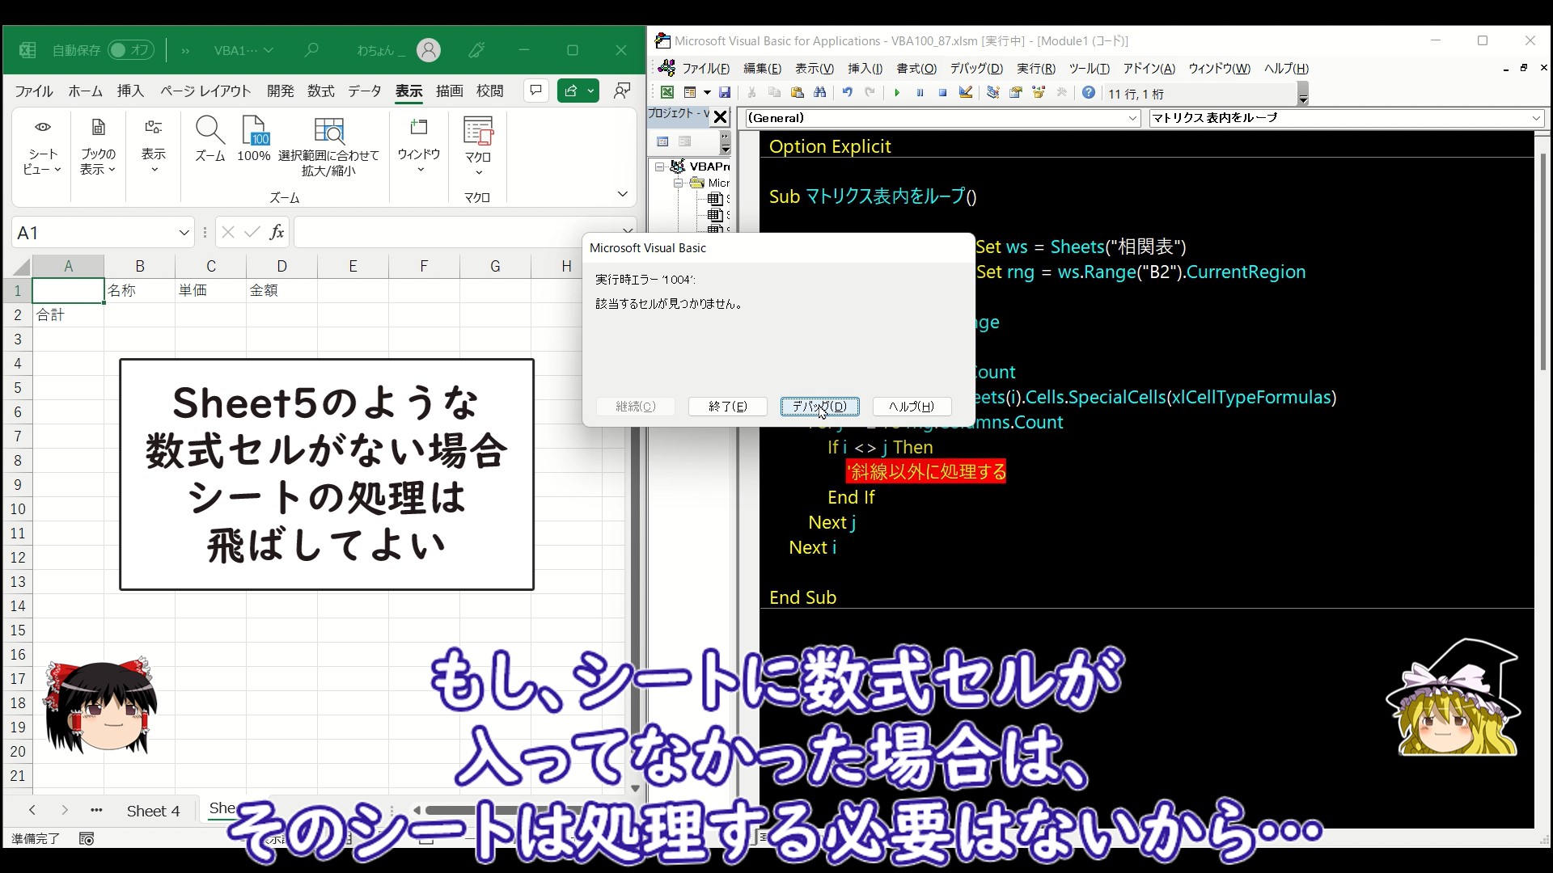Viewport: 1553px width, 873px height.
Task: Open the デバッグ(D) menu
Action: click(975, 69)
